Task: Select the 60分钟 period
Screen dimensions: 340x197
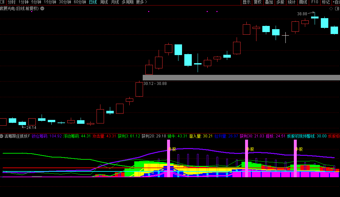Action: [x=80, y=2]
